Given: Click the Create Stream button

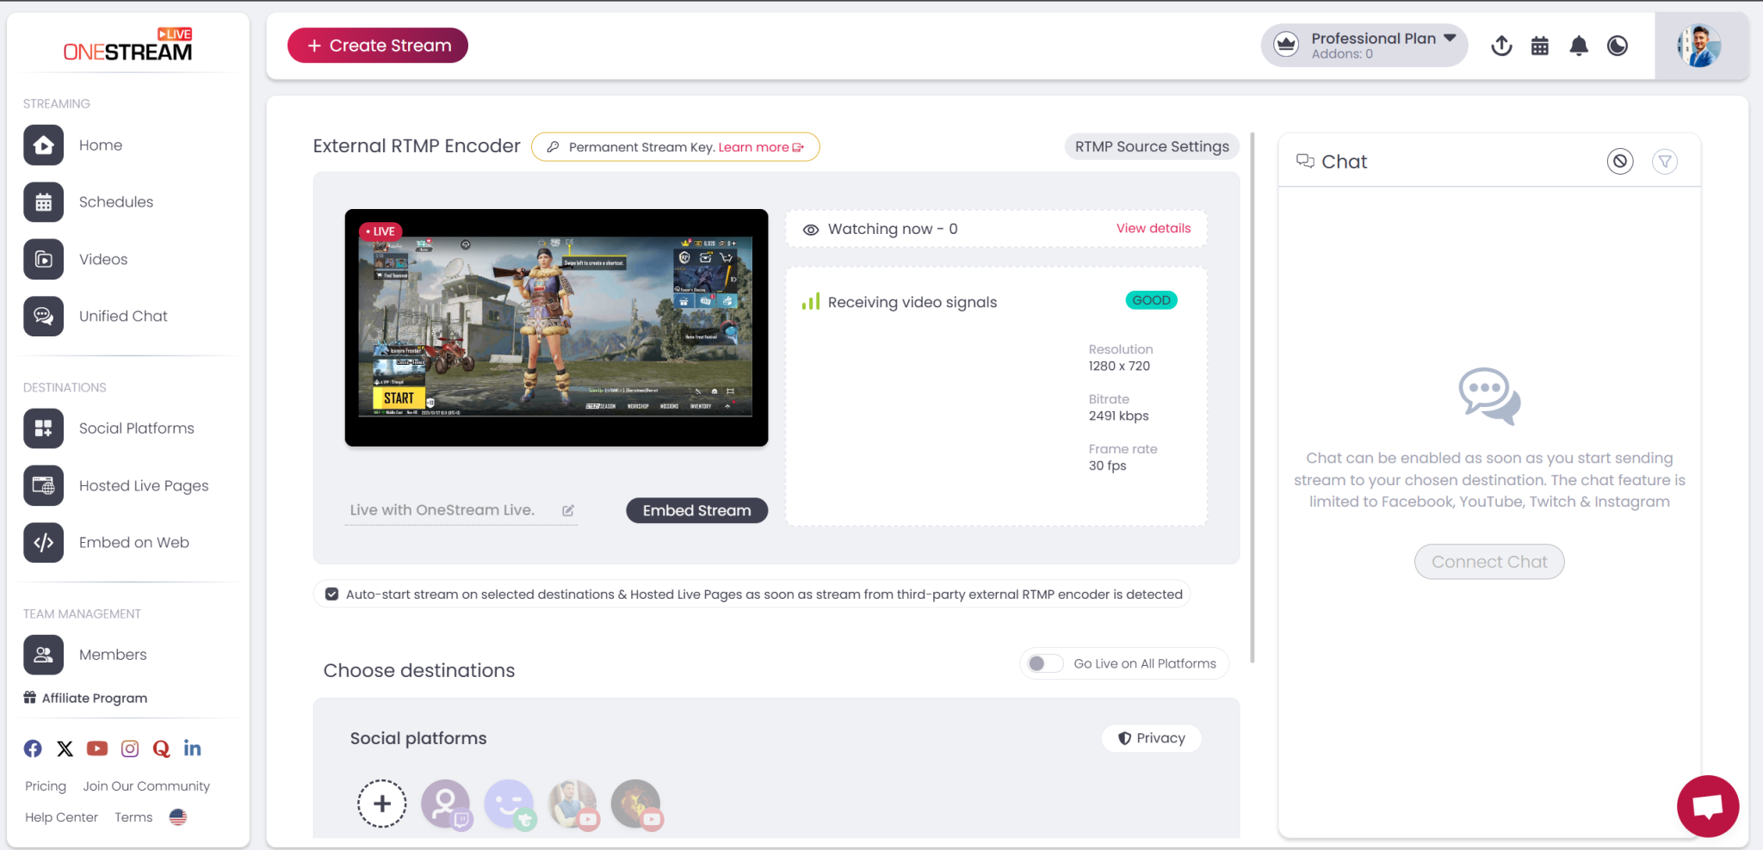Looking at the screenshot, I should 377,45.
